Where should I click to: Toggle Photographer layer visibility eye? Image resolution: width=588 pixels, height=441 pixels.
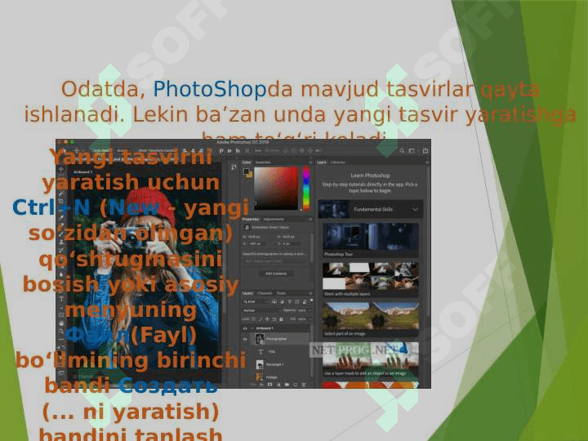(245, 339)
